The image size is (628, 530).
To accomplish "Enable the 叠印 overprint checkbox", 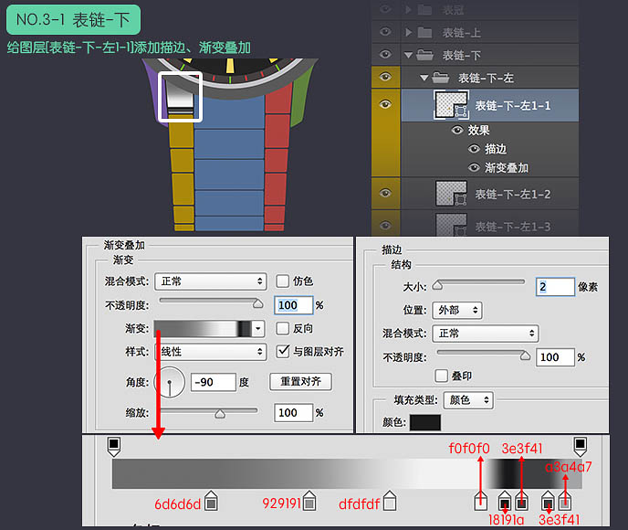I will click(x=442, y=376).
